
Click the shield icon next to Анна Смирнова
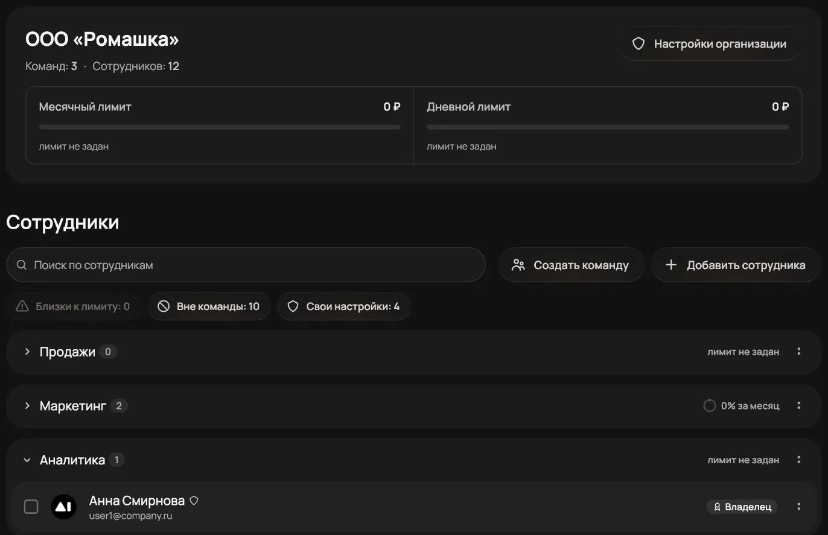click(x=194, y=501)
